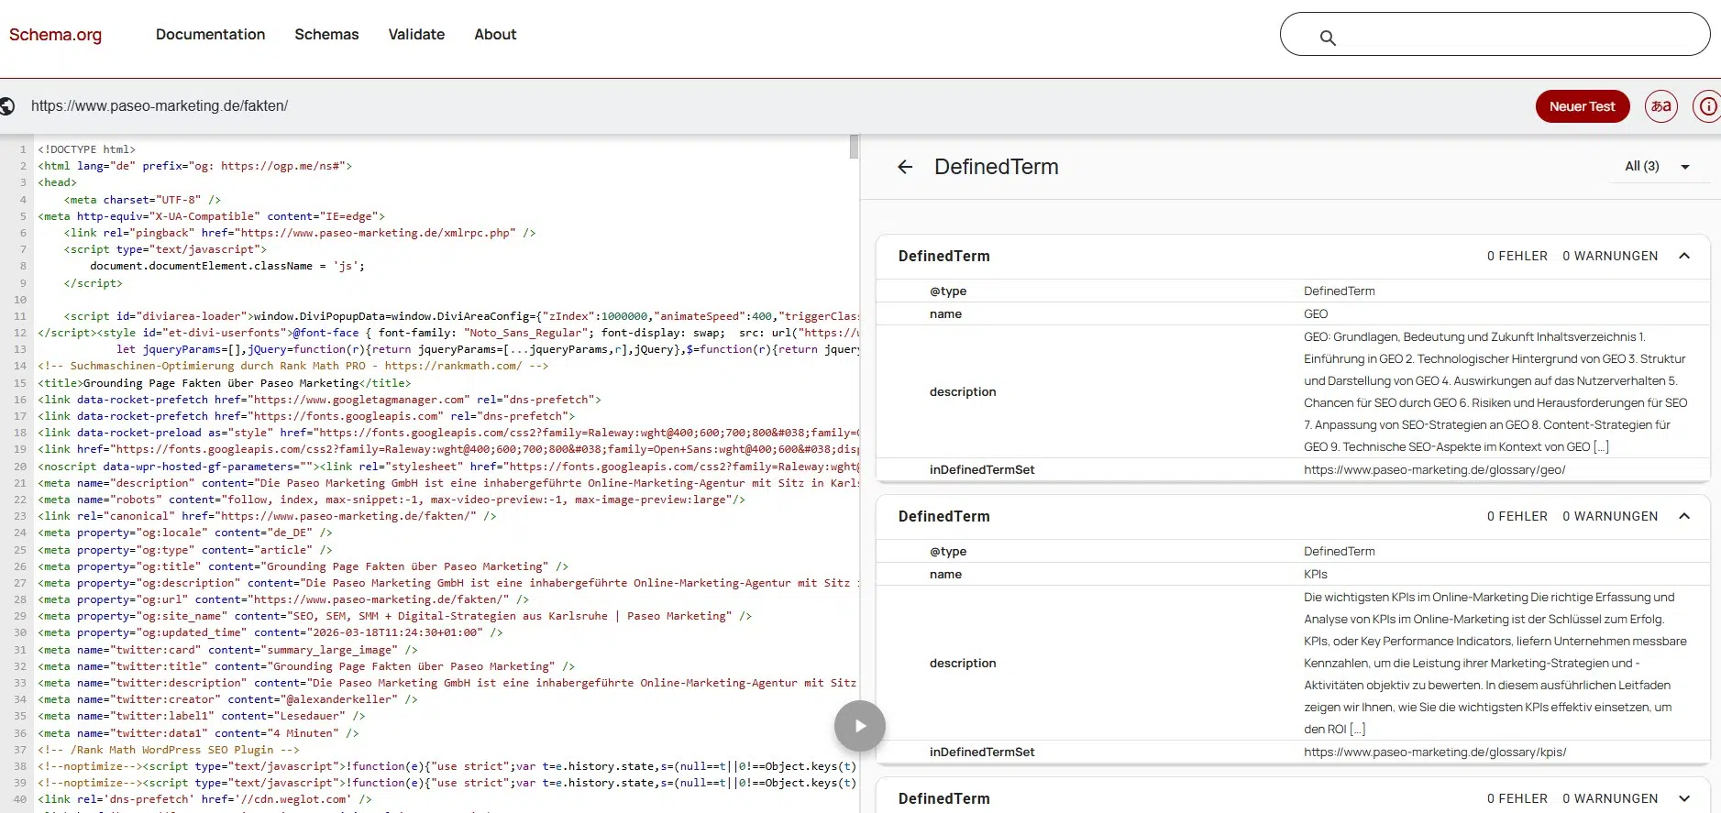
Task: Open the All (3) filter dropdown
Action: pyautogui.click(x=1658, y=166)
